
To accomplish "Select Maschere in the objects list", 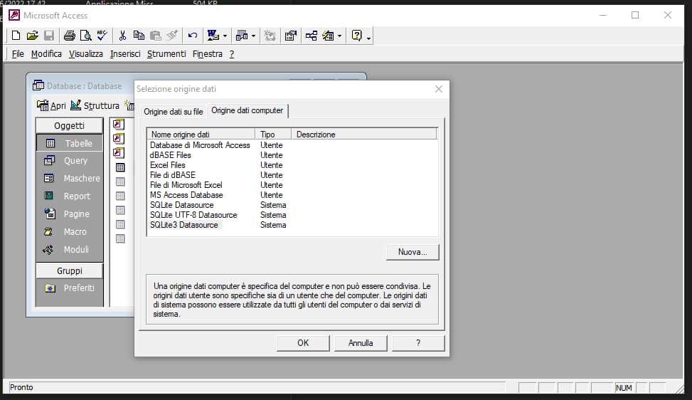I will tap(69, 179).
